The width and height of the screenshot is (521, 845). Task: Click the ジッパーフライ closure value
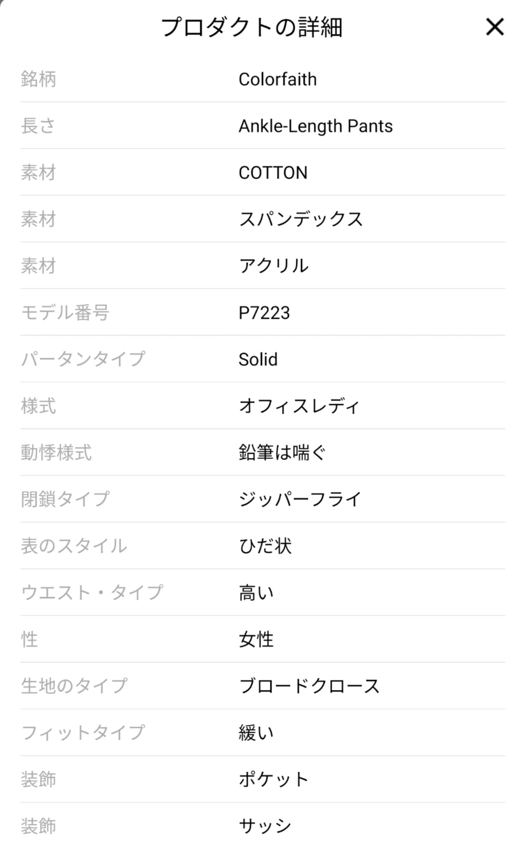pos(300,499)
